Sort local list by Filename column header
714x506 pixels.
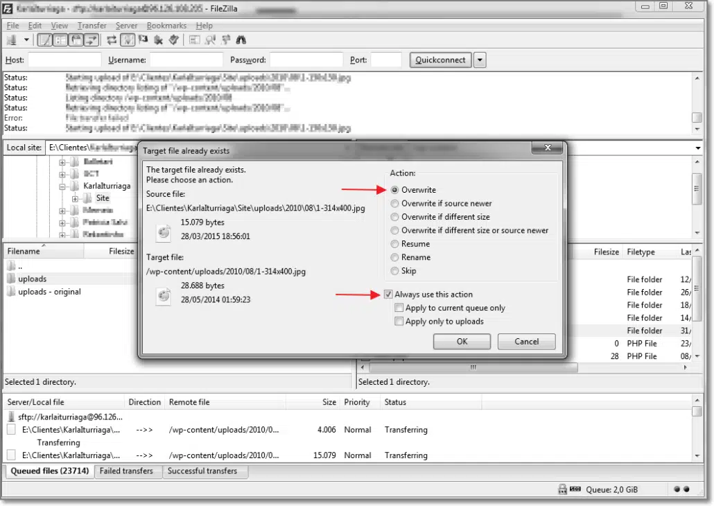point(44,252)
